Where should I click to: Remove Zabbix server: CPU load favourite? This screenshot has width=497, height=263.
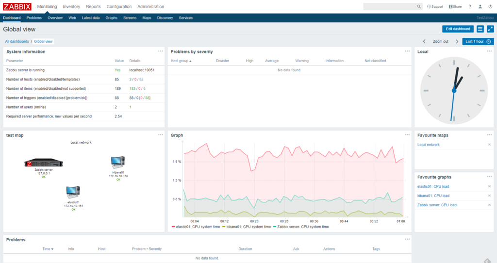tap(489, 205)
